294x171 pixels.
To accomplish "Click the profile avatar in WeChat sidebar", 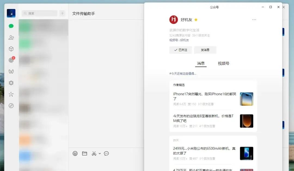I will pyautogui.click(x=11, y=13).
